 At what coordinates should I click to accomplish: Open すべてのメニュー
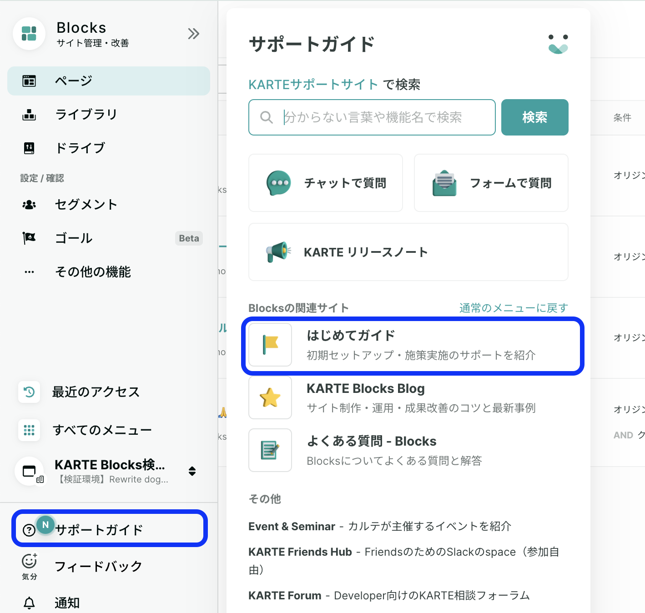102,430
